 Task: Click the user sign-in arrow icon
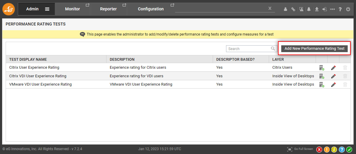[325, 9]
